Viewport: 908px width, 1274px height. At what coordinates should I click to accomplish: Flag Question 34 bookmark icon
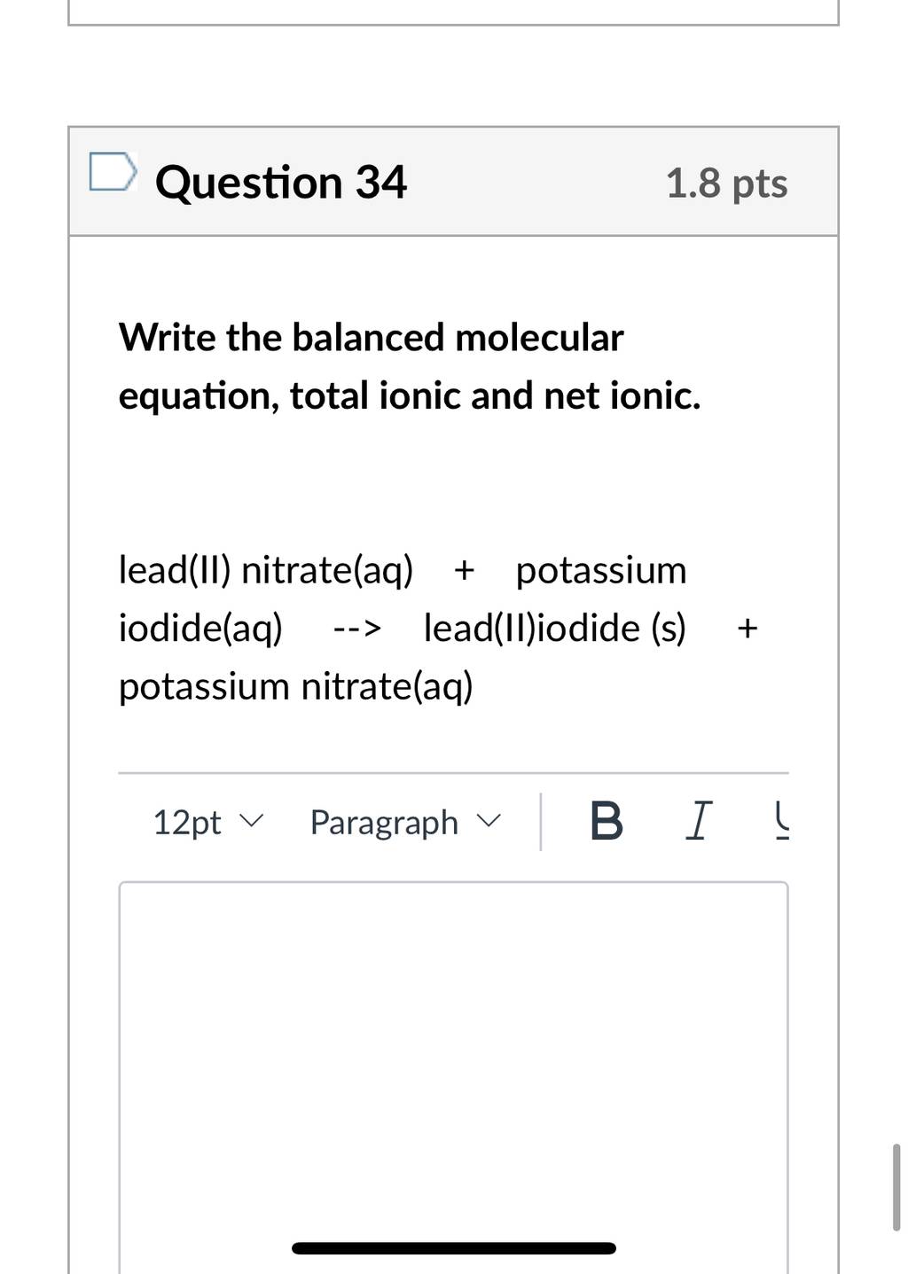(113, 171)
